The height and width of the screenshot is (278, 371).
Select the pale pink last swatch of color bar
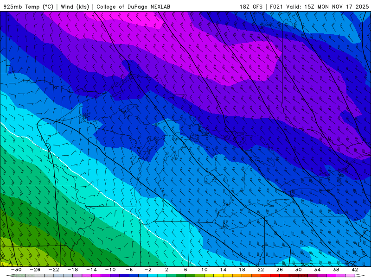pos(350,276)
